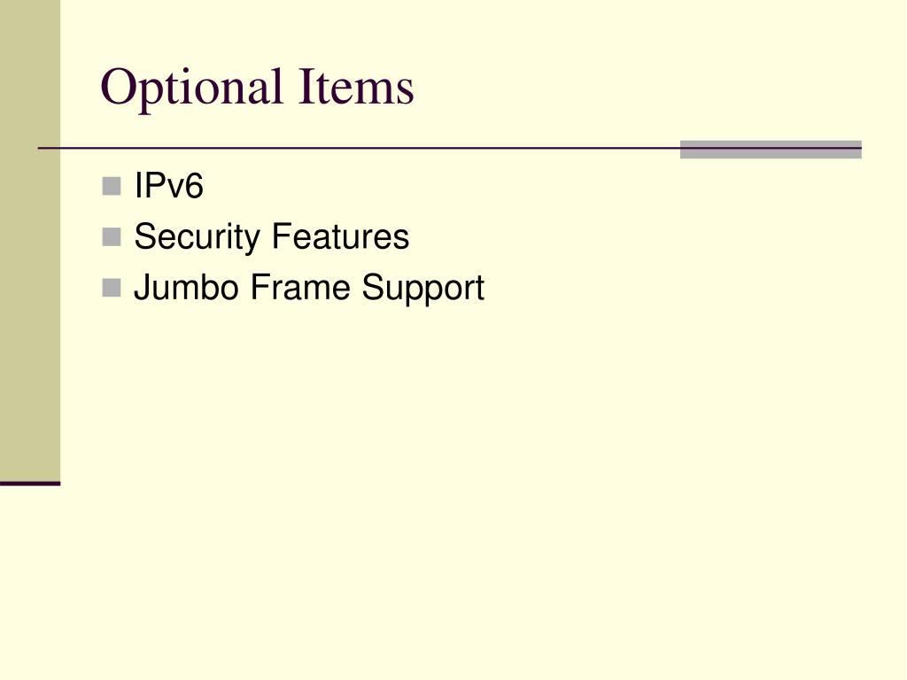Viewport: 907px width, 680px height.
Task: Click the word 'Support' in the third bullet
Action: coord(422,288)
